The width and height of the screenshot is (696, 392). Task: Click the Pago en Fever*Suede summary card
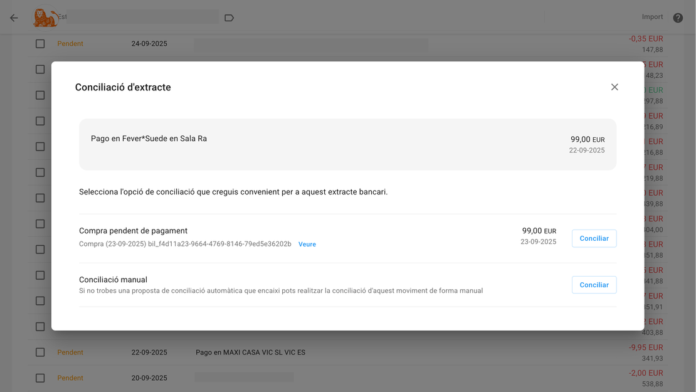tap(347, 144)
